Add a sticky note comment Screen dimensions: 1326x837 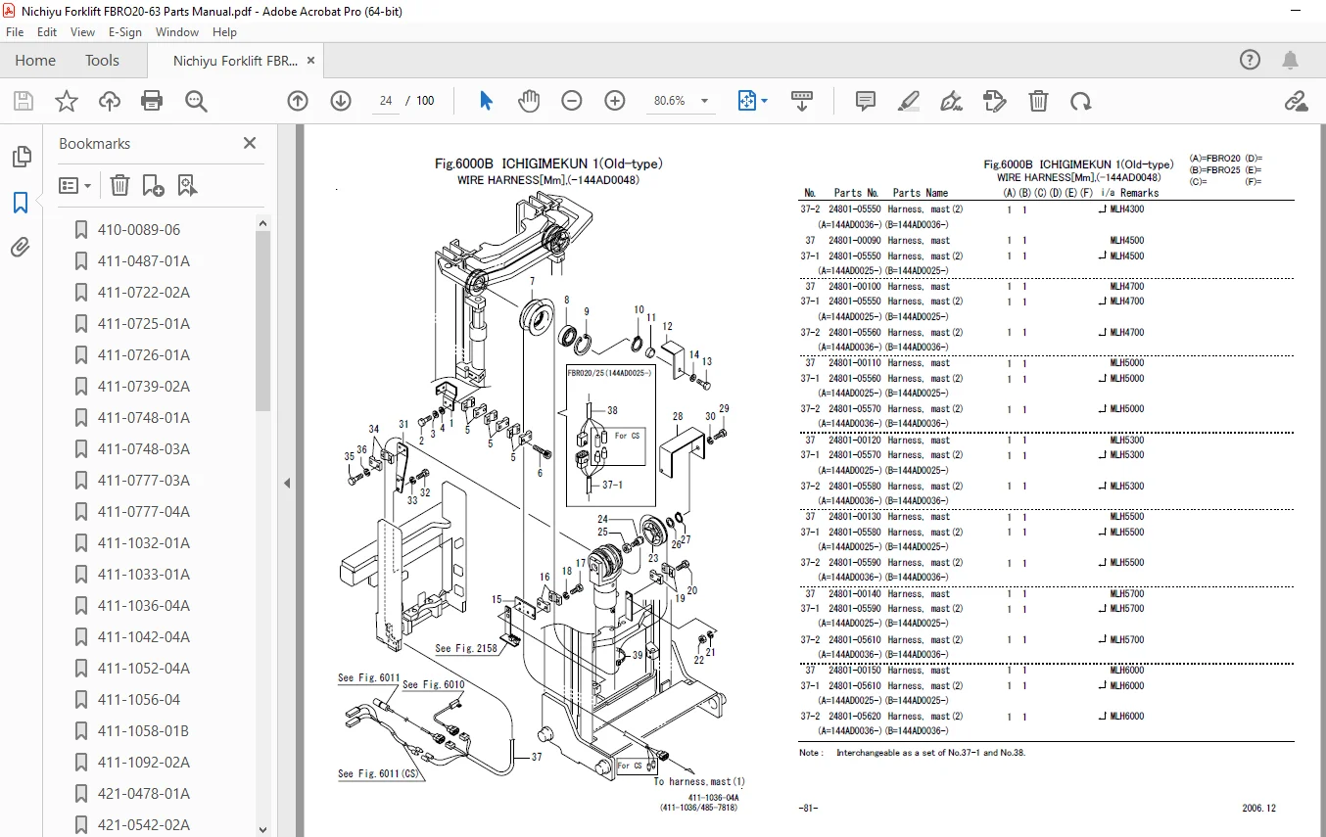pyautogui.click(x=866, y=101)
